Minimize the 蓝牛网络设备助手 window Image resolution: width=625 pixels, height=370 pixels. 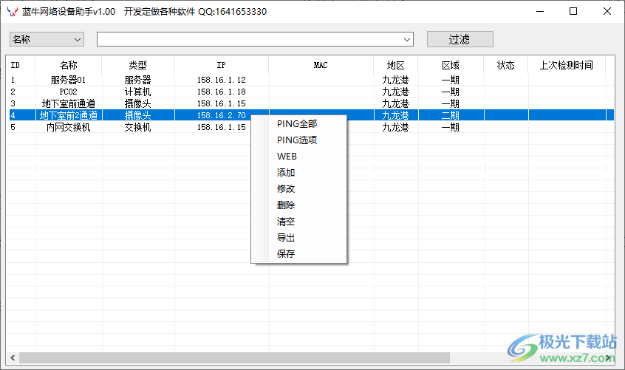click(x=540, y=11)
